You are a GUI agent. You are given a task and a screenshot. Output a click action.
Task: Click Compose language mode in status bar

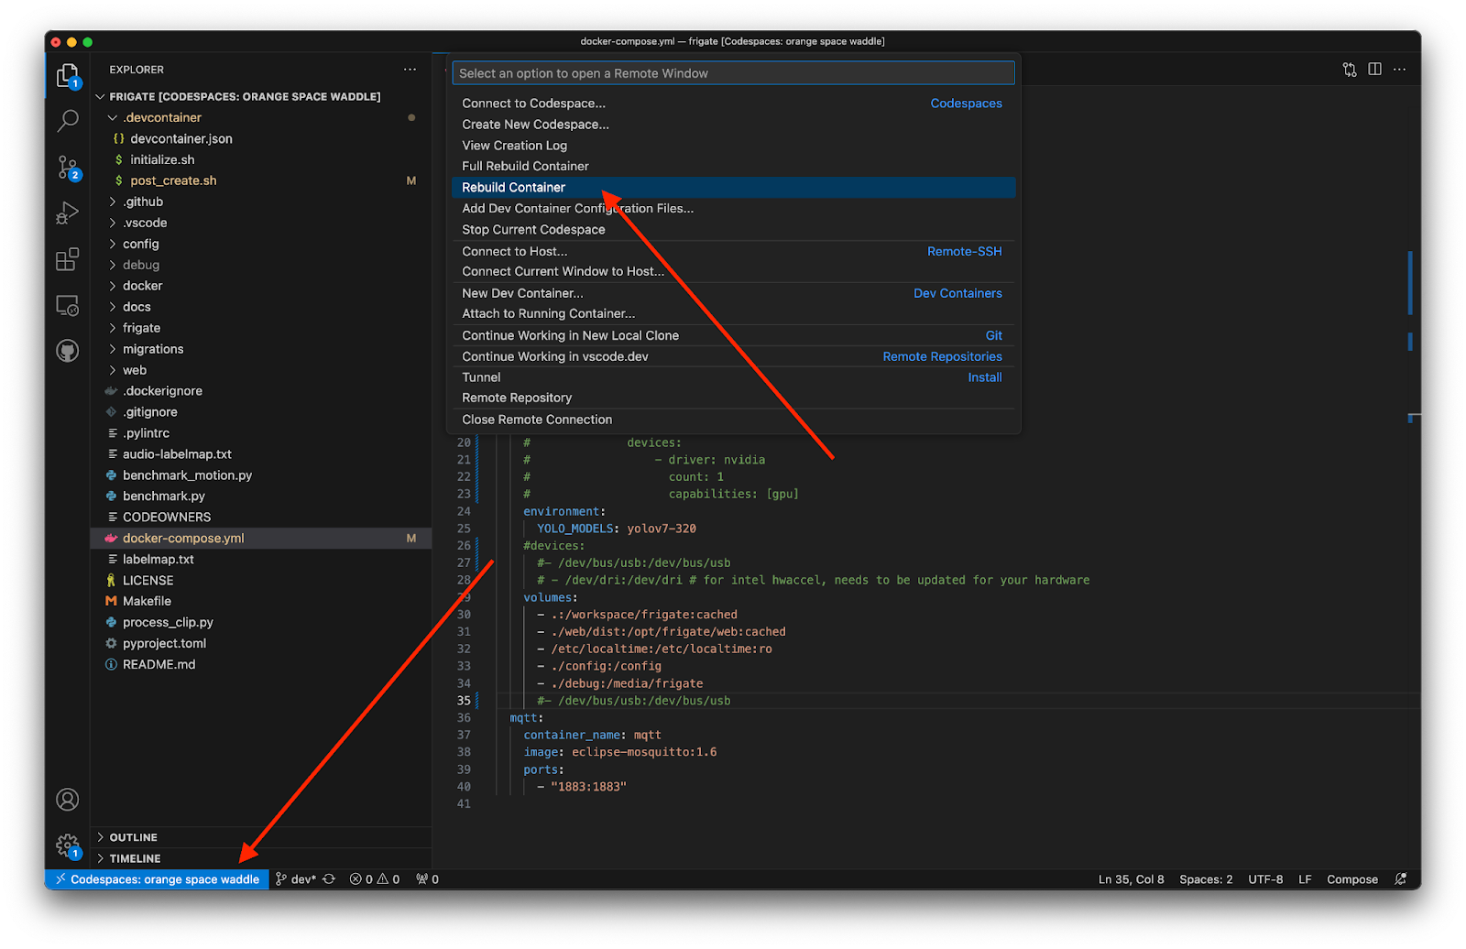(x=1352, y=879)
